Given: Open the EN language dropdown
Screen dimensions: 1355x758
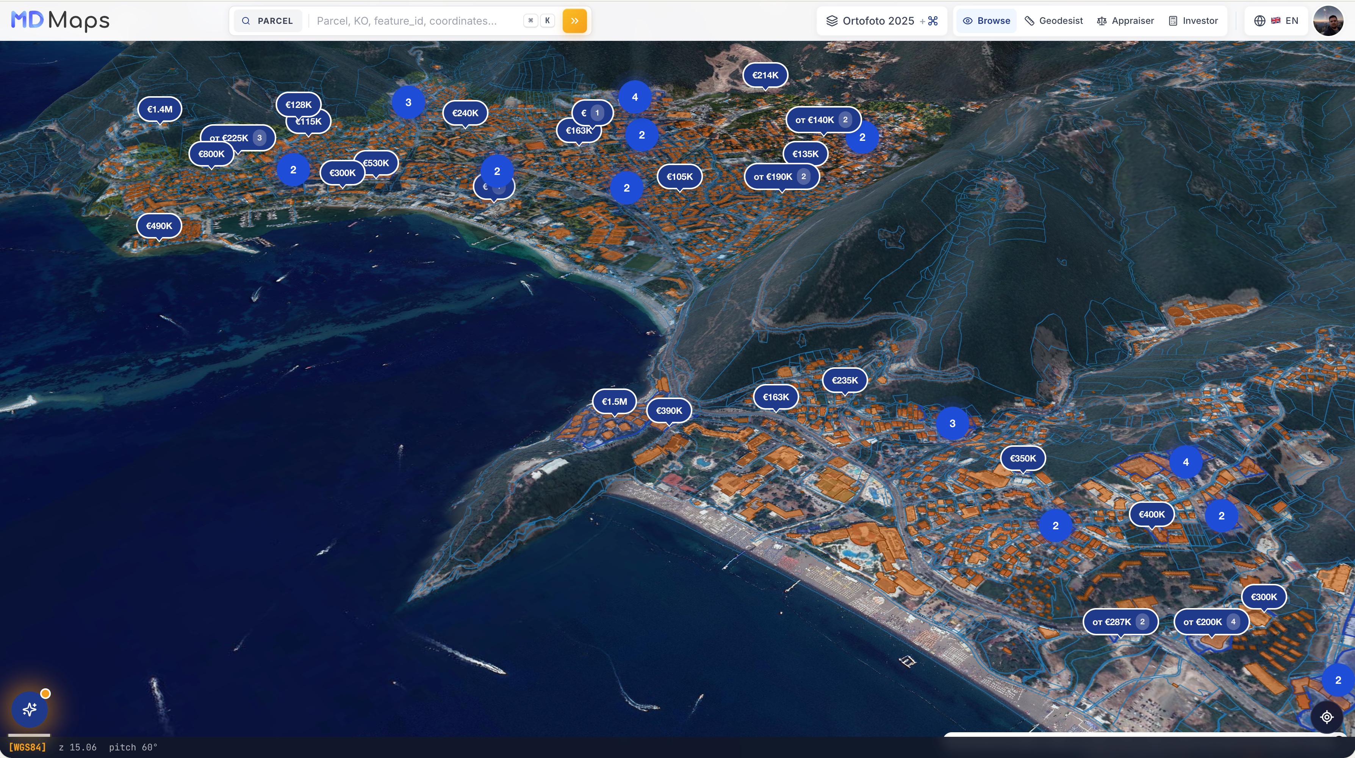Looking at the screenshot, I should tap(1276, 21).
